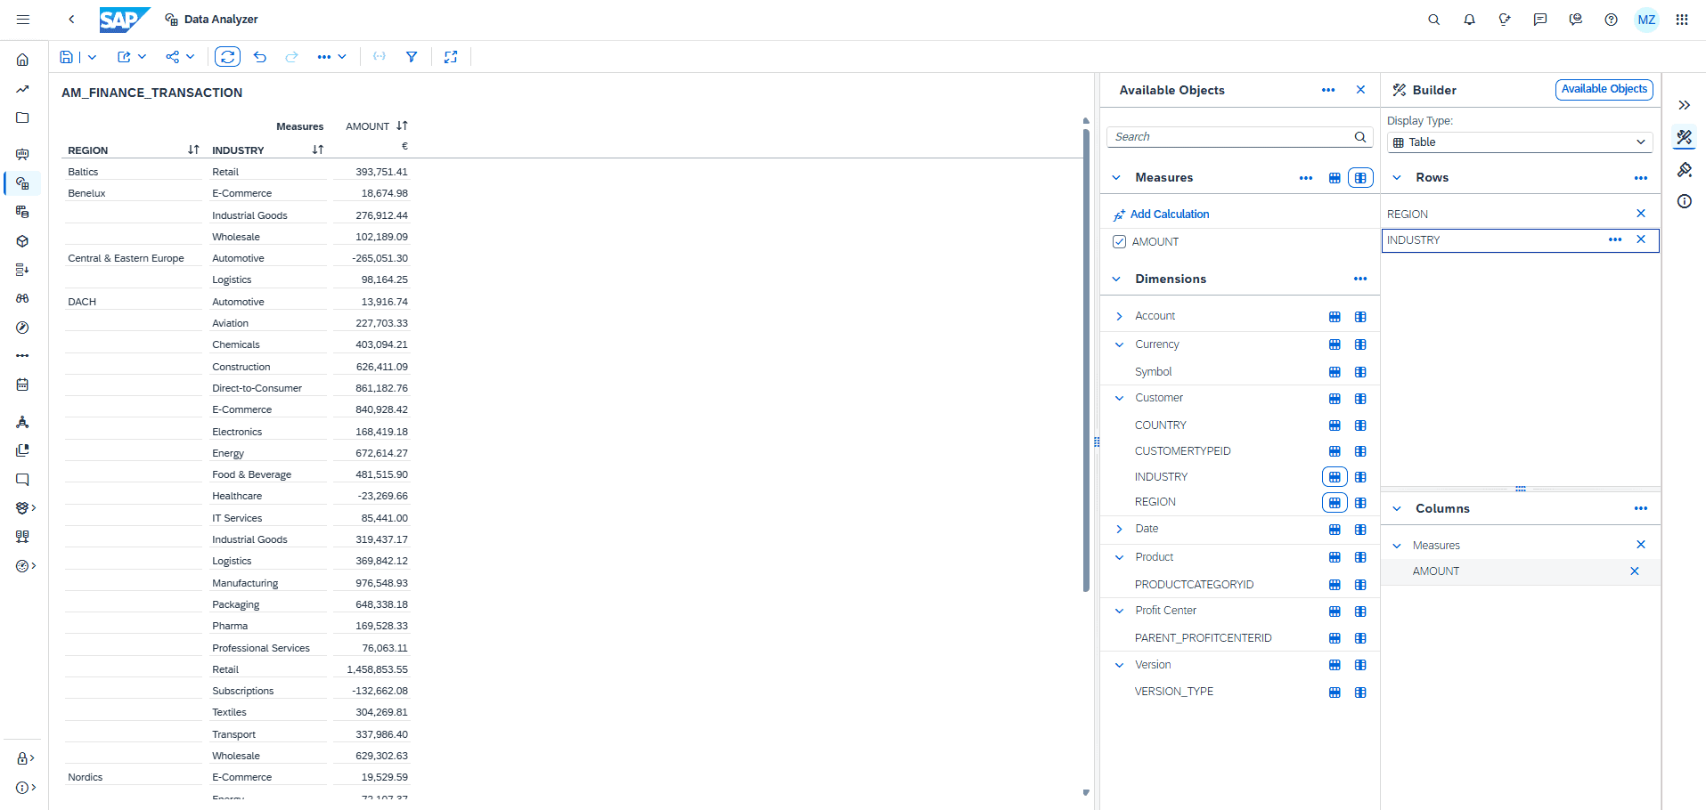Expand the Account dimension group
Viewport: 1706px width, 810px height.
pyautogui.click(x=1120, y=316)
